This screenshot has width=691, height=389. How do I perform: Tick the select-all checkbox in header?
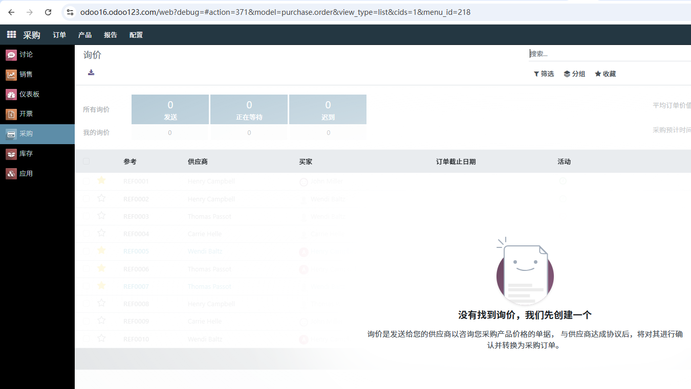click(86, 162)
